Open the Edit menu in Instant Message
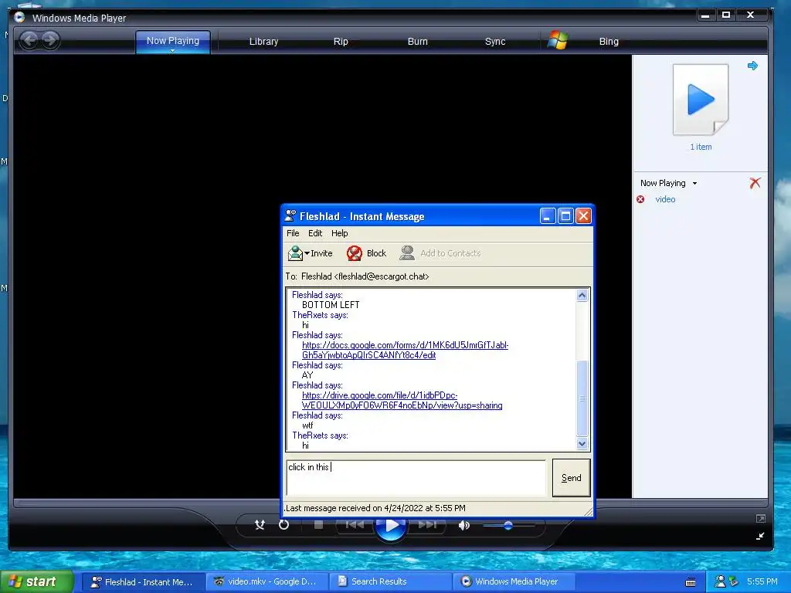This screenshot has height=593, width=791. click(315, 233)
